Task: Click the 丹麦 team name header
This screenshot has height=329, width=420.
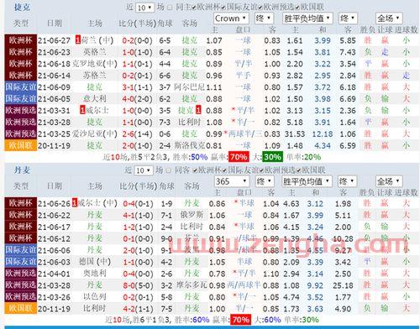Action: [22, 170]
